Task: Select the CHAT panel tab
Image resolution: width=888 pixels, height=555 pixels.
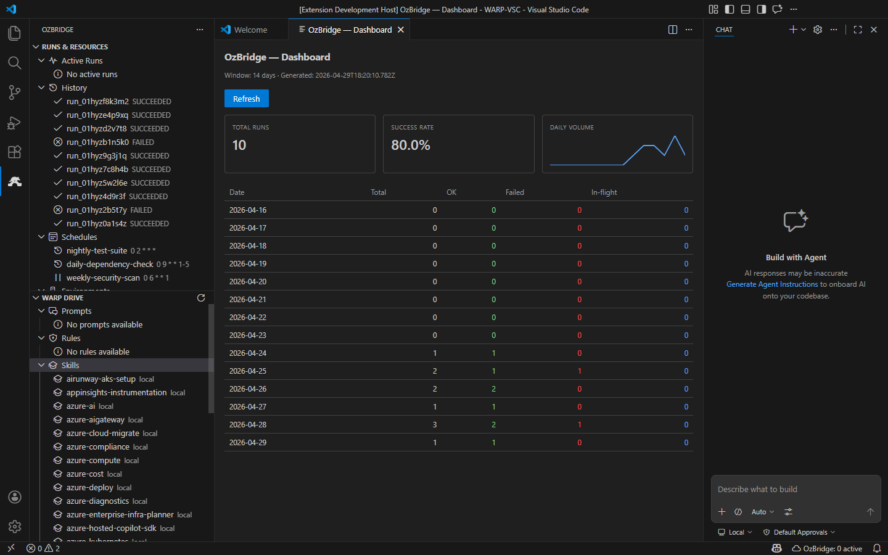Action: tap(724, 30)
